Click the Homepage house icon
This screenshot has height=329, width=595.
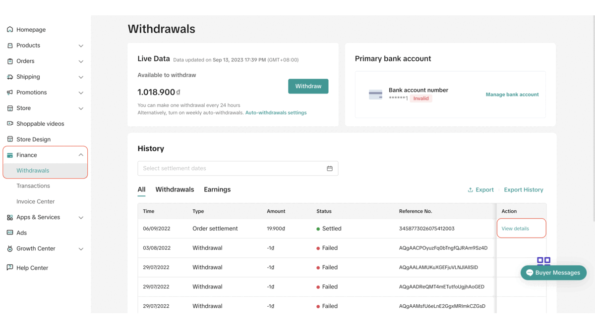tap(10, 30)
